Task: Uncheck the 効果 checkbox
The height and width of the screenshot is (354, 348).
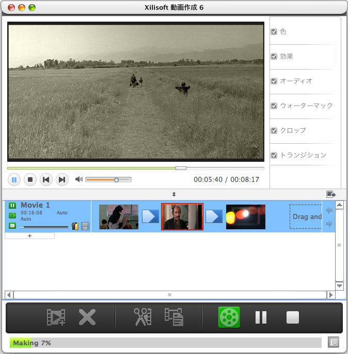Action: pos(274,56)
